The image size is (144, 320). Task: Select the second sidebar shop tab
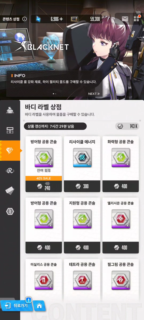pos(10,130)
